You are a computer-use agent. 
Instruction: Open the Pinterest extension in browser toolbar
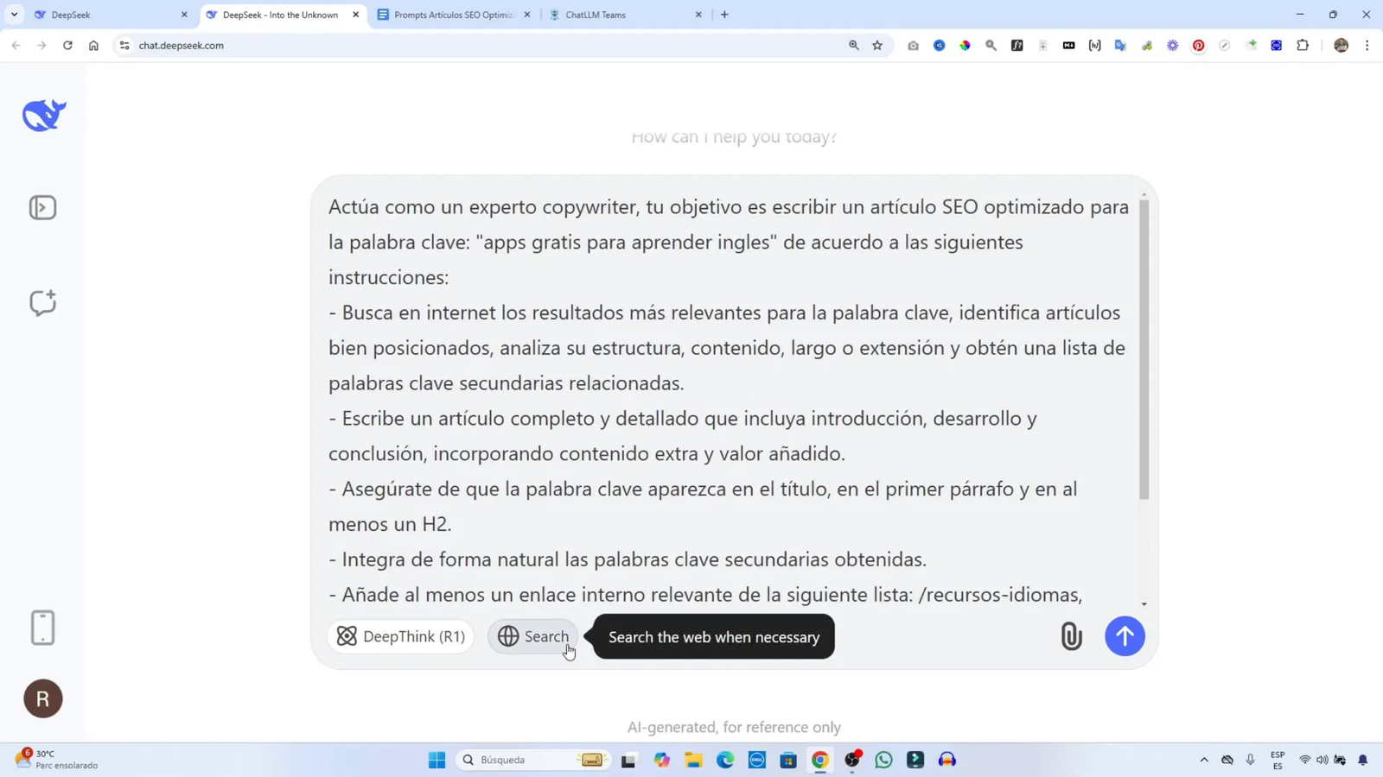coord(1198,46)
